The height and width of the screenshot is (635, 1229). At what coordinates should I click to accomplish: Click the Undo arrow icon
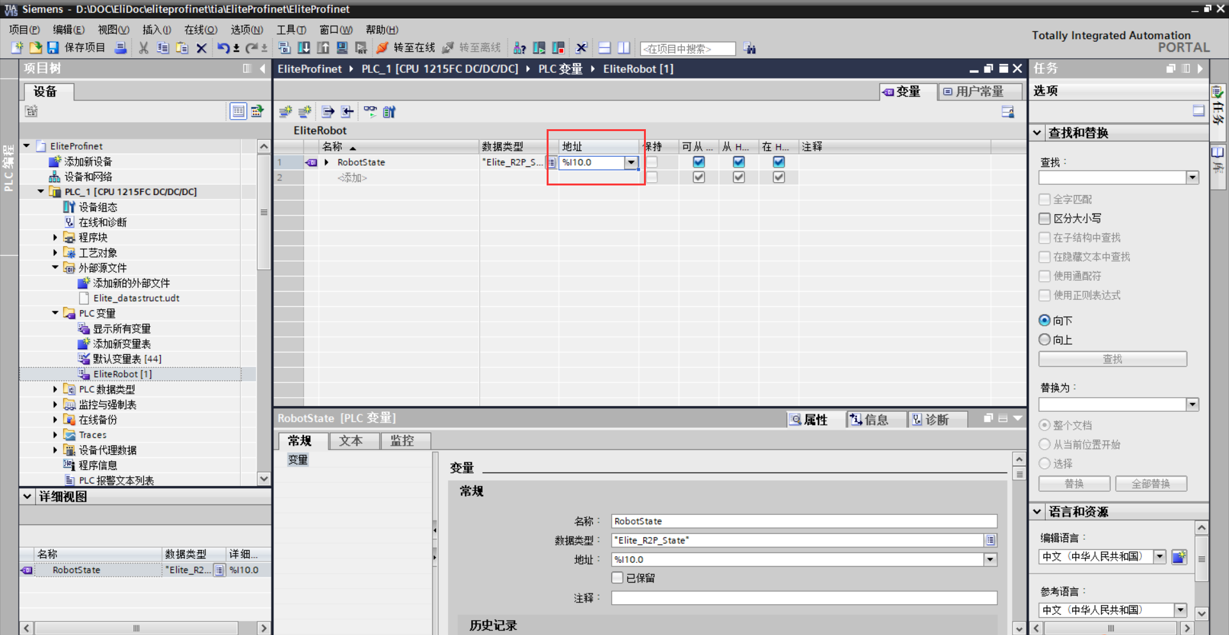223,48
